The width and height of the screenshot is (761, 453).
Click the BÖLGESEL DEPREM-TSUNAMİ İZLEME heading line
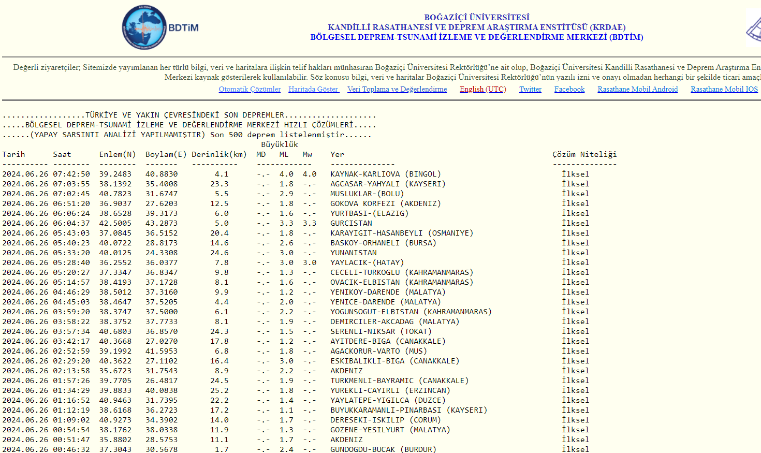[x=477, y=37]
